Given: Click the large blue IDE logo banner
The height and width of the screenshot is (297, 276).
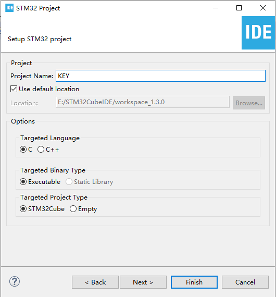Looking at the screenshot, I should [x=258, y=33].
